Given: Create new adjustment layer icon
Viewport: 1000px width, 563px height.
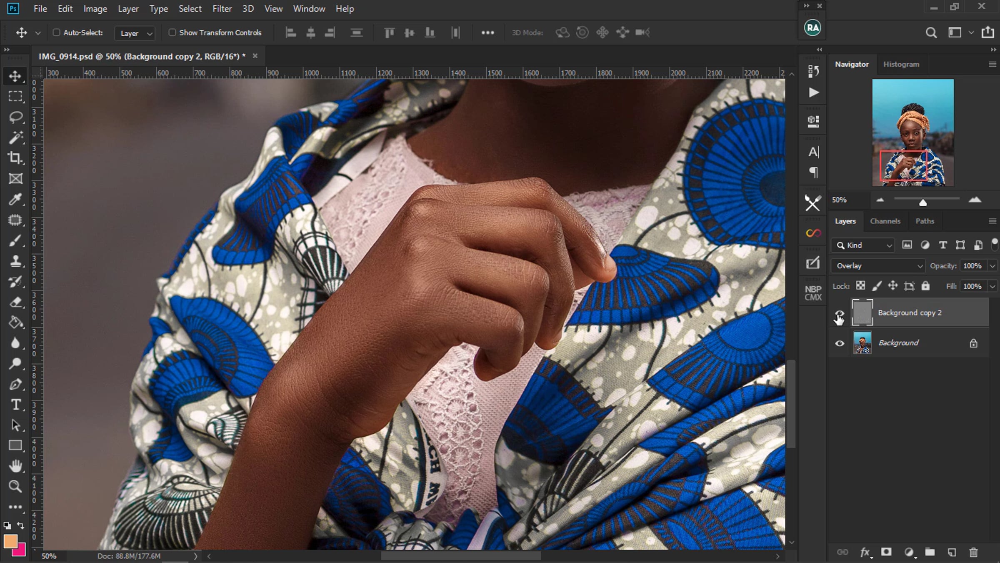Looking at the screenshot, I should (909, 552).
